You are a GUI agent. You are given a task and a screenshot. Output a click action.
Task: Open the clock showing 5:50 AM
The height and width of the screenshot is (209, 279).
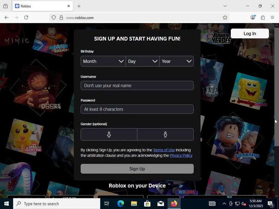(256, 204)
